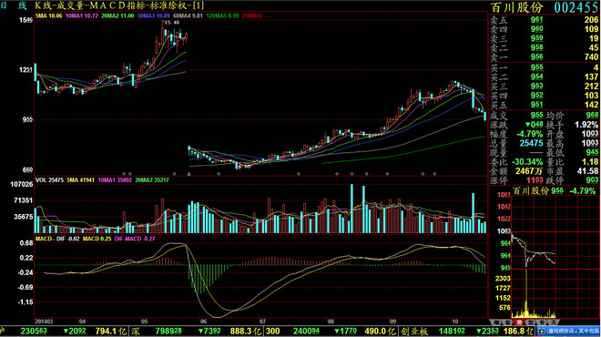Select the 卖一 ask row at 956
This screenshot has height=337, width=601.
545,56
